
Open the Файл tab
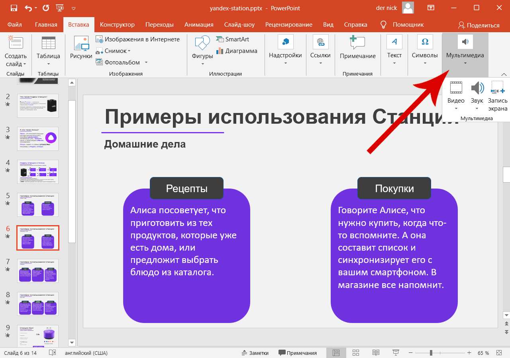click(15, 25)
